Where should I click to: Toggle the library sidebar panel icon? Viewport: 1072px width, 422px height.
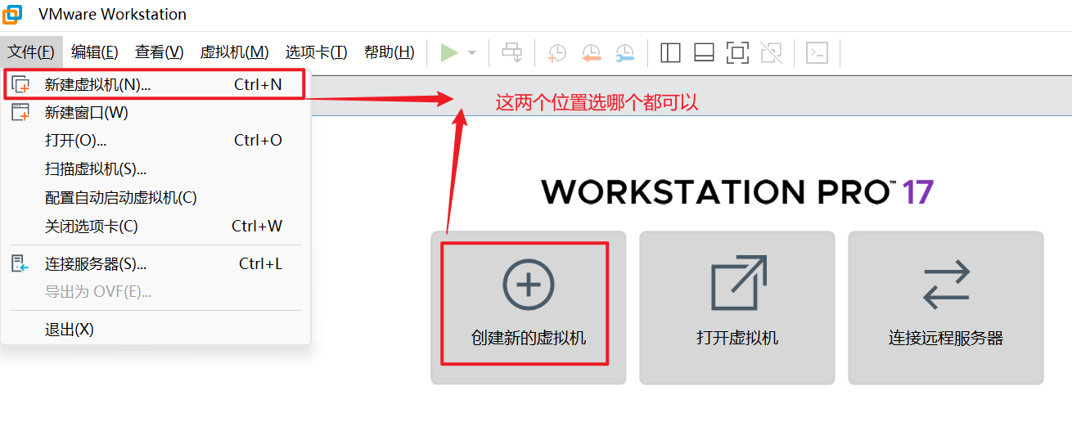coord(670,52)
